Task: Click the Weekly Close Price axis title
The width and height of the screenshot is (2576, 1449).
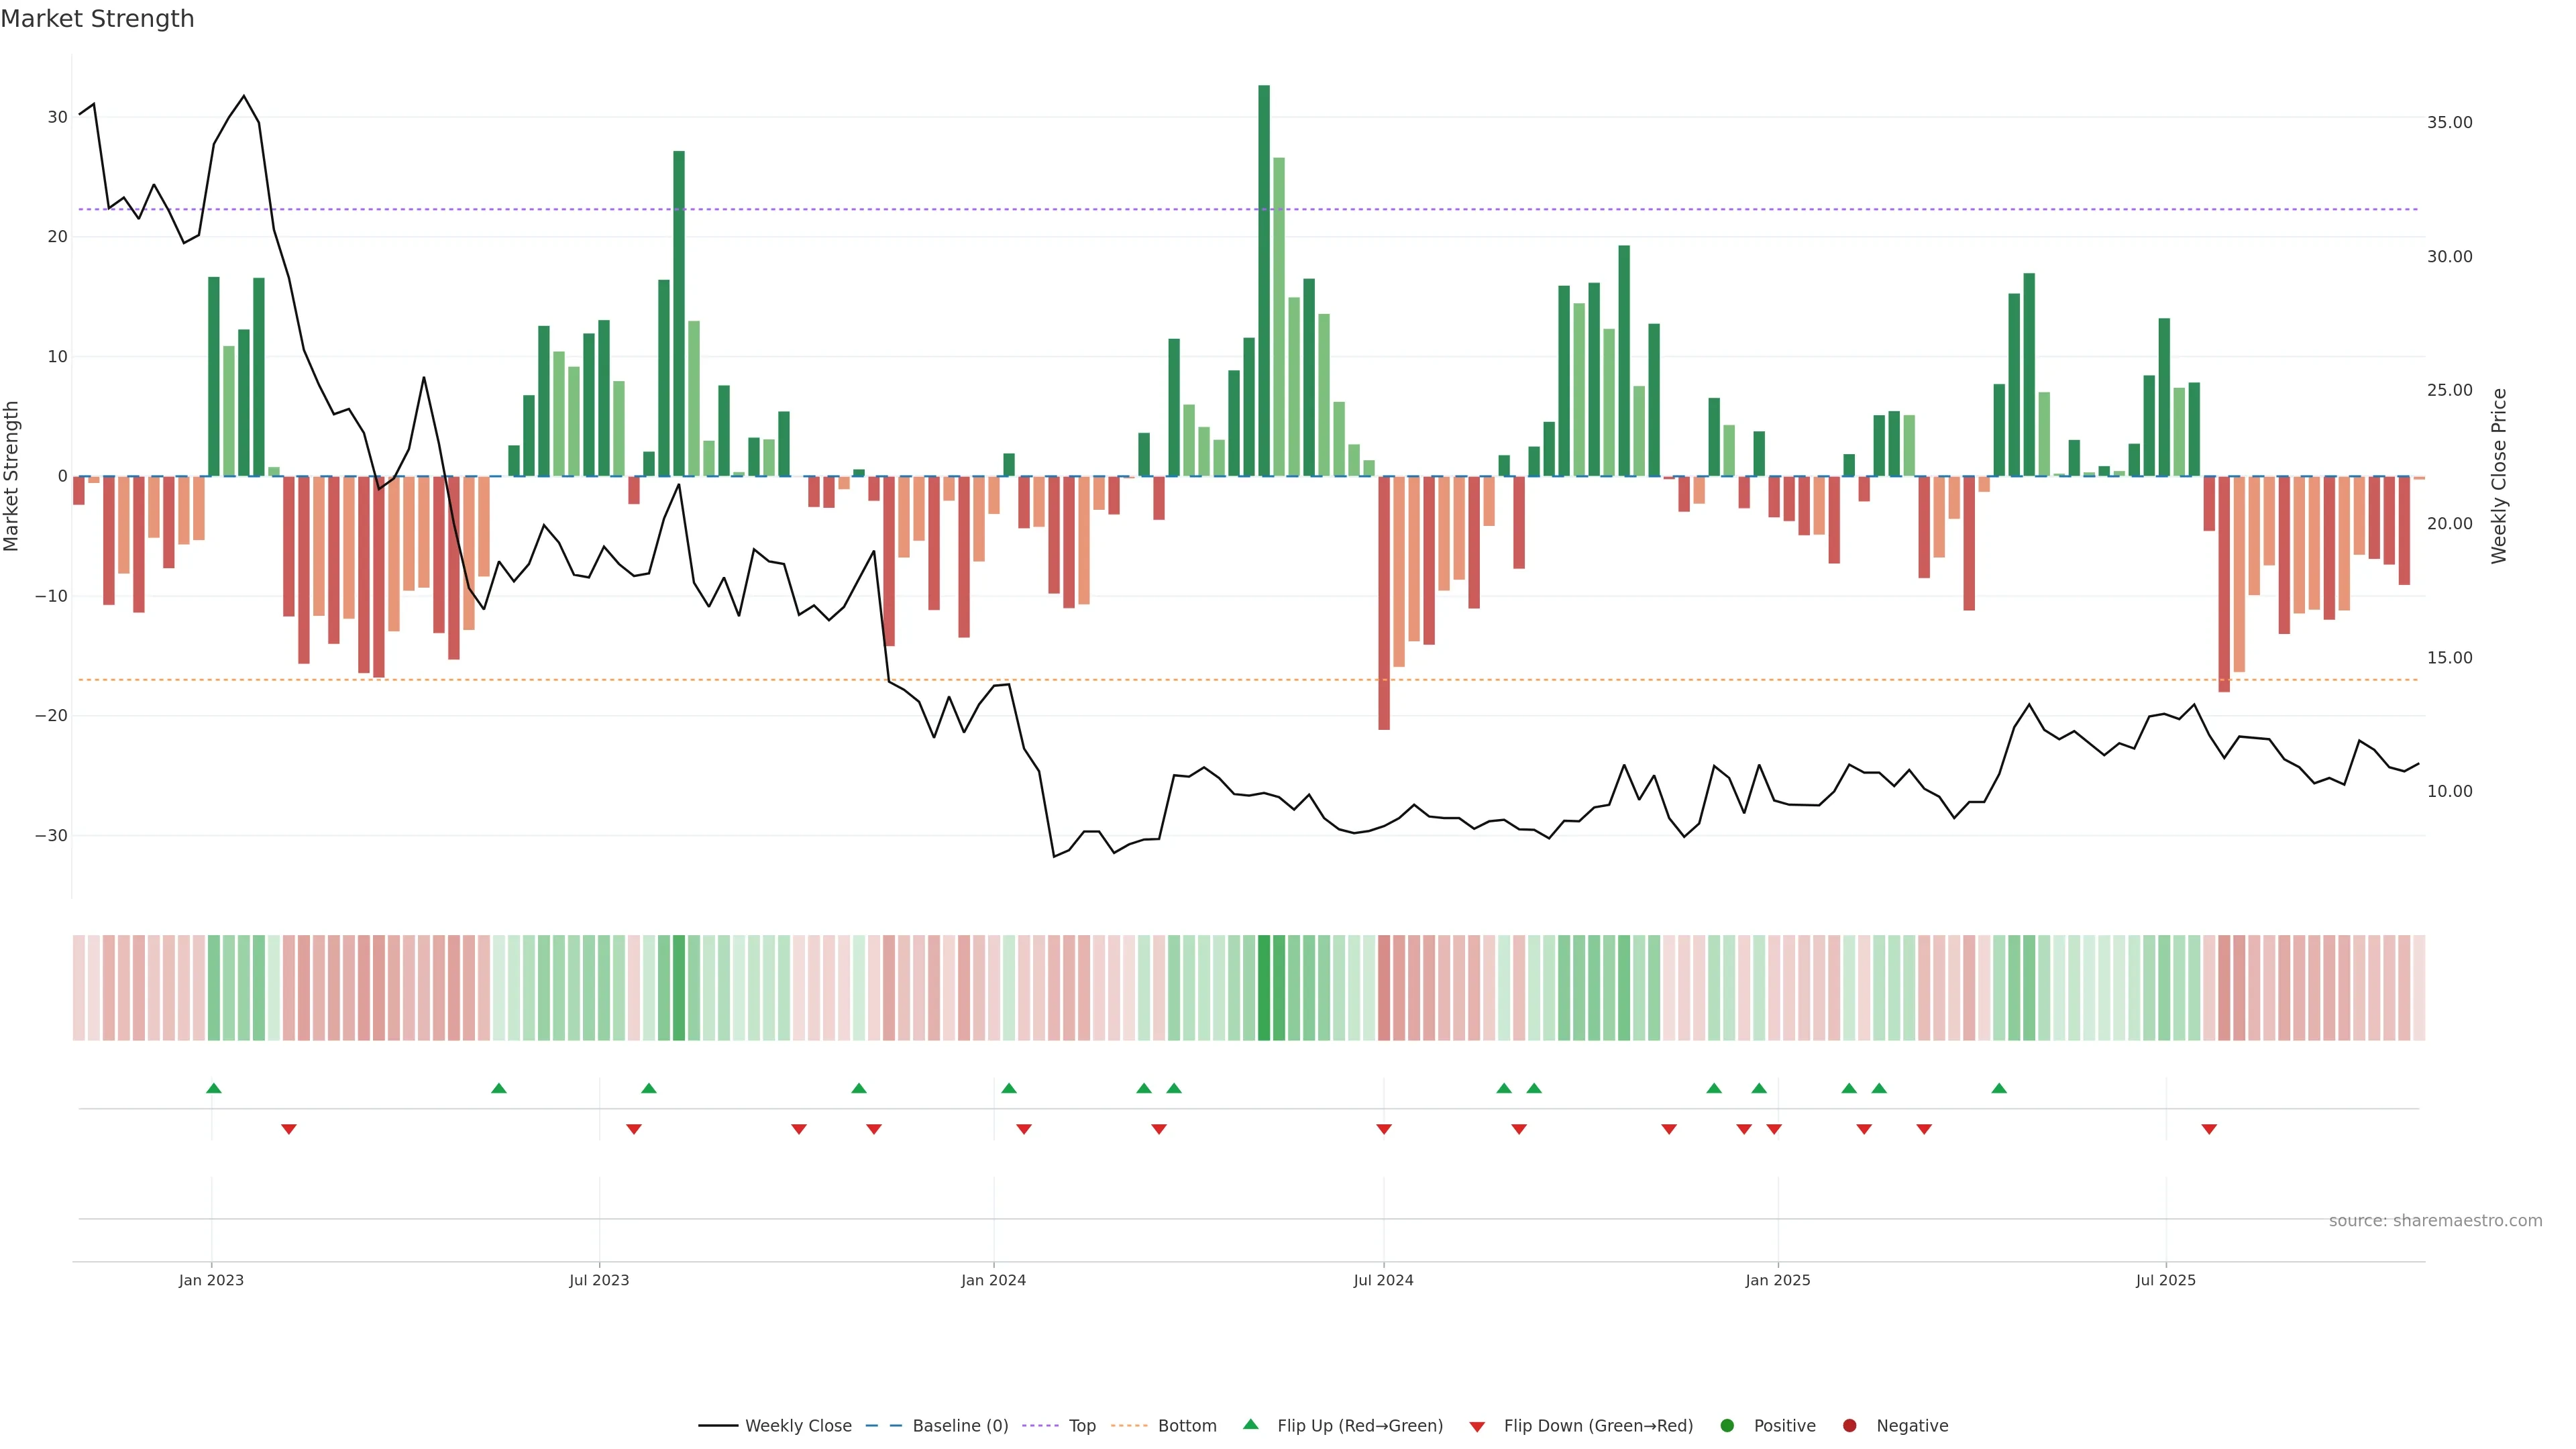Action: 2499,476
